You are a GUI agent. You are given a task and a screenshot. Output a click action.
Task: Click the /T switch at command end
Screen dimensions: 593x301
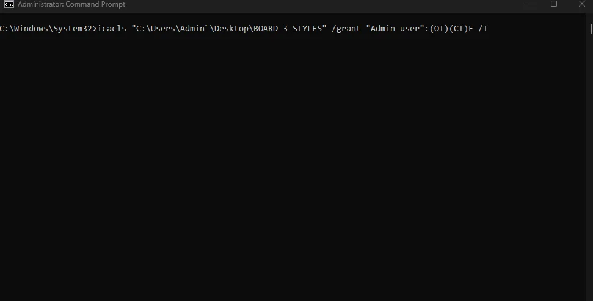483,29
